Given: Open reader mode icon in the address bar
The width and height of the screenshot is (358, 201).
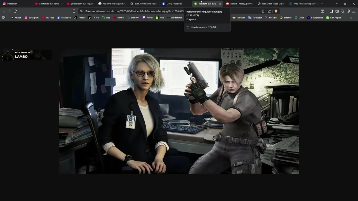Looking at the screenshot, I should 263,11.
